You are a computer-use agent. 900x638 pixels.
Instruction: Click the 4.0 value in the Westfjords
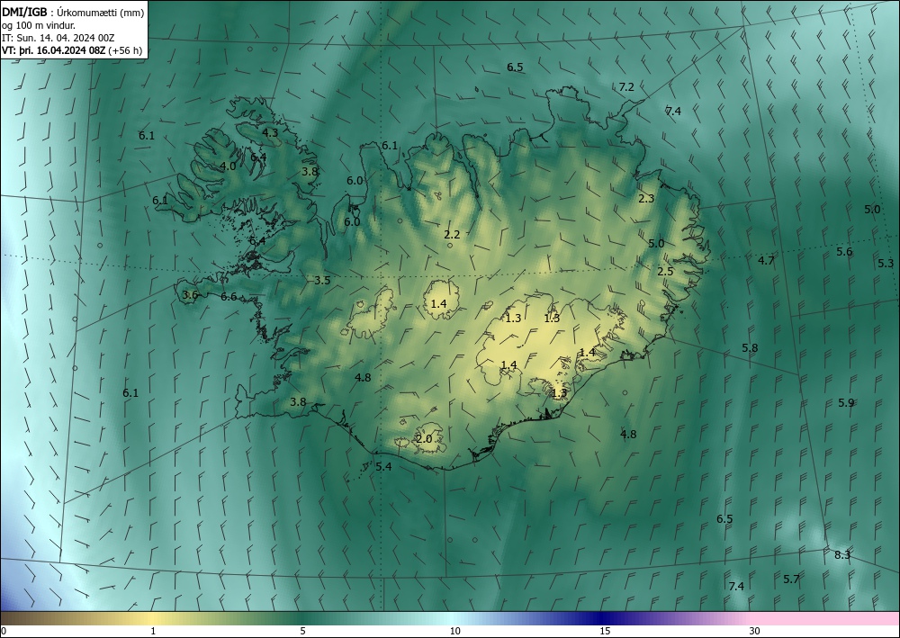coord(228,166)
